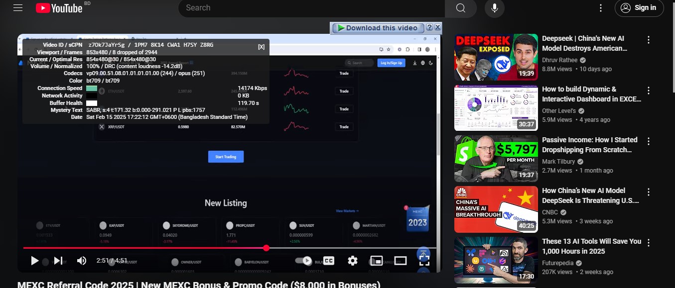Open the YouTube guide hamburger menu

[x=18, y=8]
